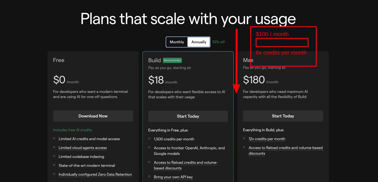Image resolution: width=378 pixels, height=182 pixels.
Task: Open 'Individually configured Zero Data Retention' tooltip
Action: (x=95, y=174)
